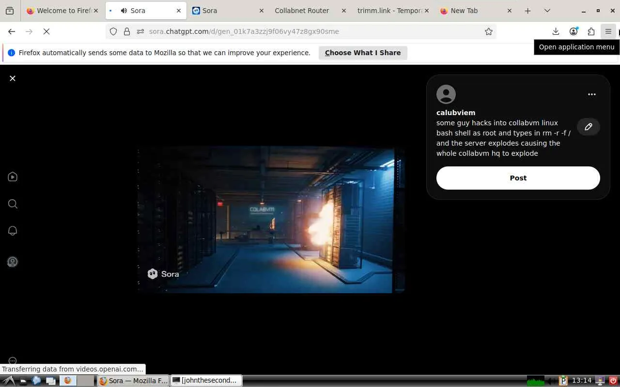Select the active playing Sora tab

(x=146, y=11)
